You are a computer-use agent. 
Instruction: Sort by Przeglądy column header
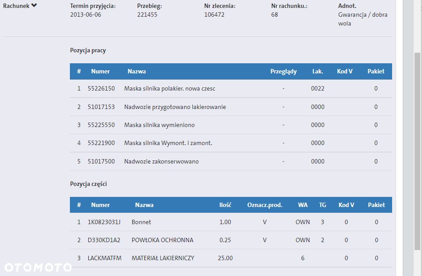click(x=283, y=71)
